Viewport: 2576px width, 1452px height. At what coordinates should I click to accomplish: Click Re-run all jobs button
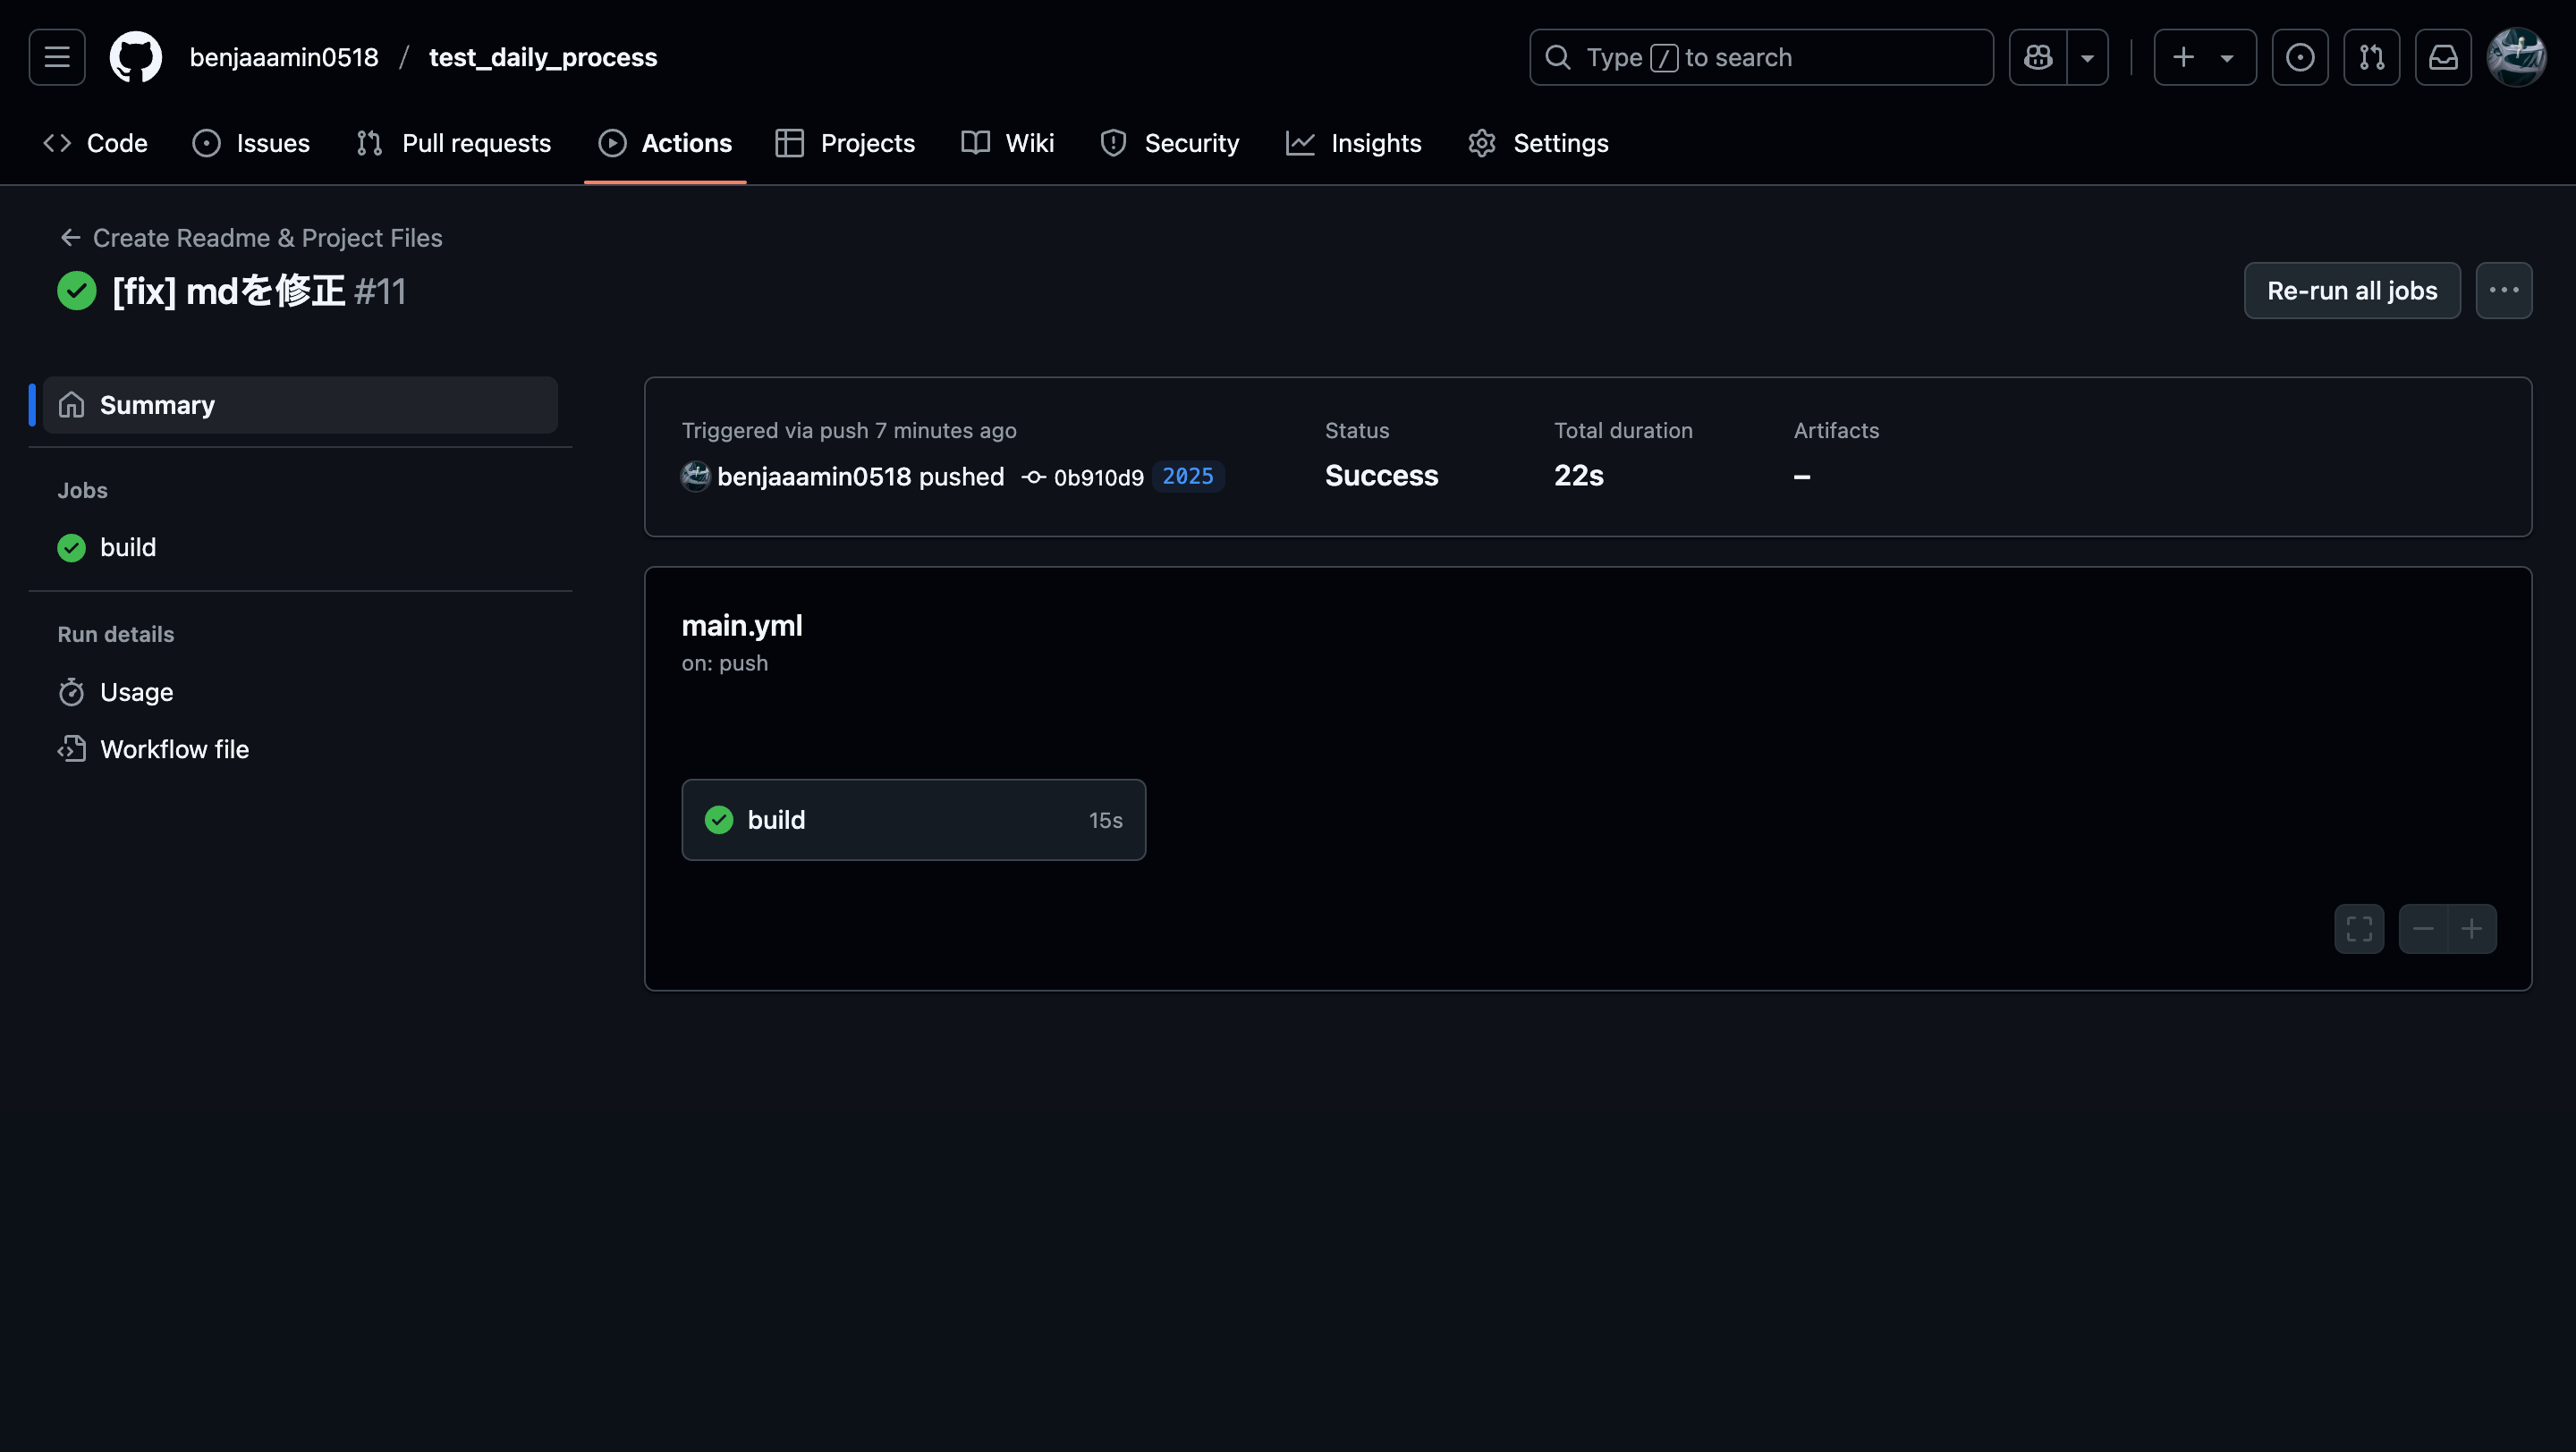click(2351, 291)
